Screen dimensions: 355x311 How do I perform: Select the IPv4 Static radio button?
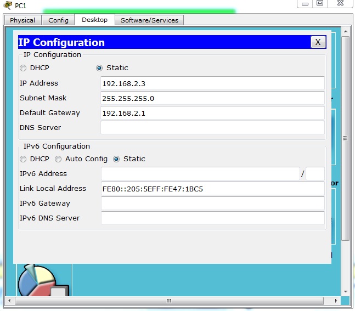click(x=99, y=68)
